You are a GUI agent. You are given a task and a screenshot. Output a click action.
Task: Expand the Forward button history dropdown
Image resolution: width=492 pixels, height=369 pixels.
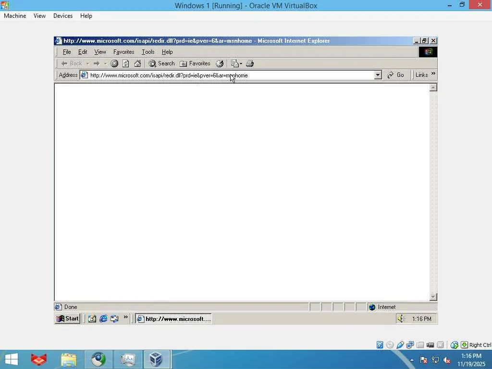tap(105, 64)
